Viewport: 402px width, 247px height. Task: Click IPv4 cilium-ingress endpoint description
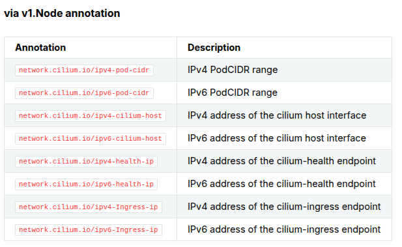coord(284,207)
